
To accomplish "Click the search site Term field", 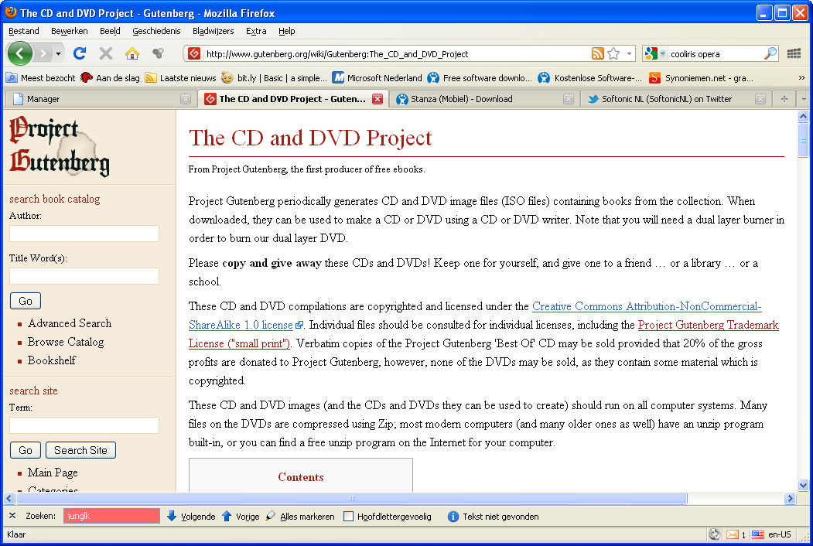I will (84, 425).
